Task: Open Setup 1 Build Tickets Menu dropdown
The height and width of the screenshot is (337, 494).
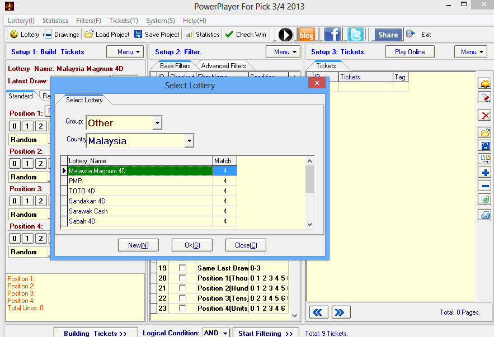Action: [x=125, y=52]
